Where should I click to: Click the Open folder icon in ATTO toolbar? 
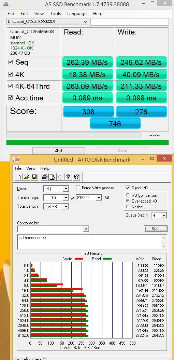pyautogui.click(x=27, y=177)
